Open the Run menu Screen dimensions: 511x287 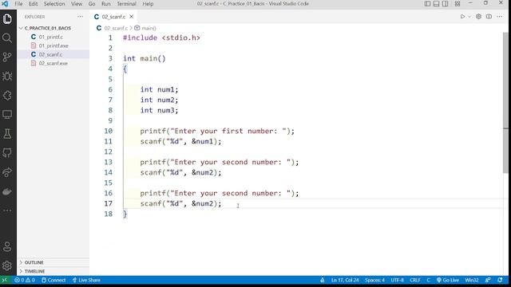[106, 4]
